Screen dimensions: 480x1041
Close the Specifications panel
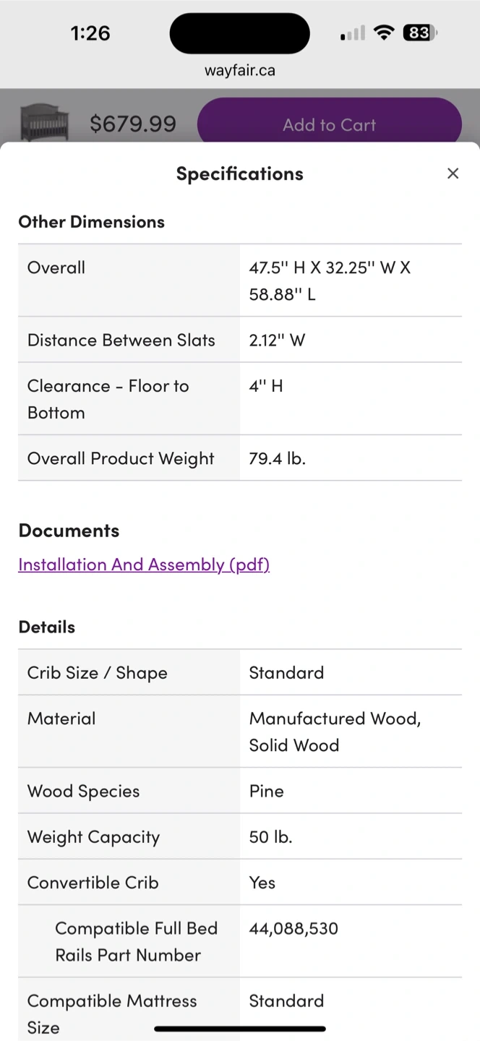(x=453, y=173)
